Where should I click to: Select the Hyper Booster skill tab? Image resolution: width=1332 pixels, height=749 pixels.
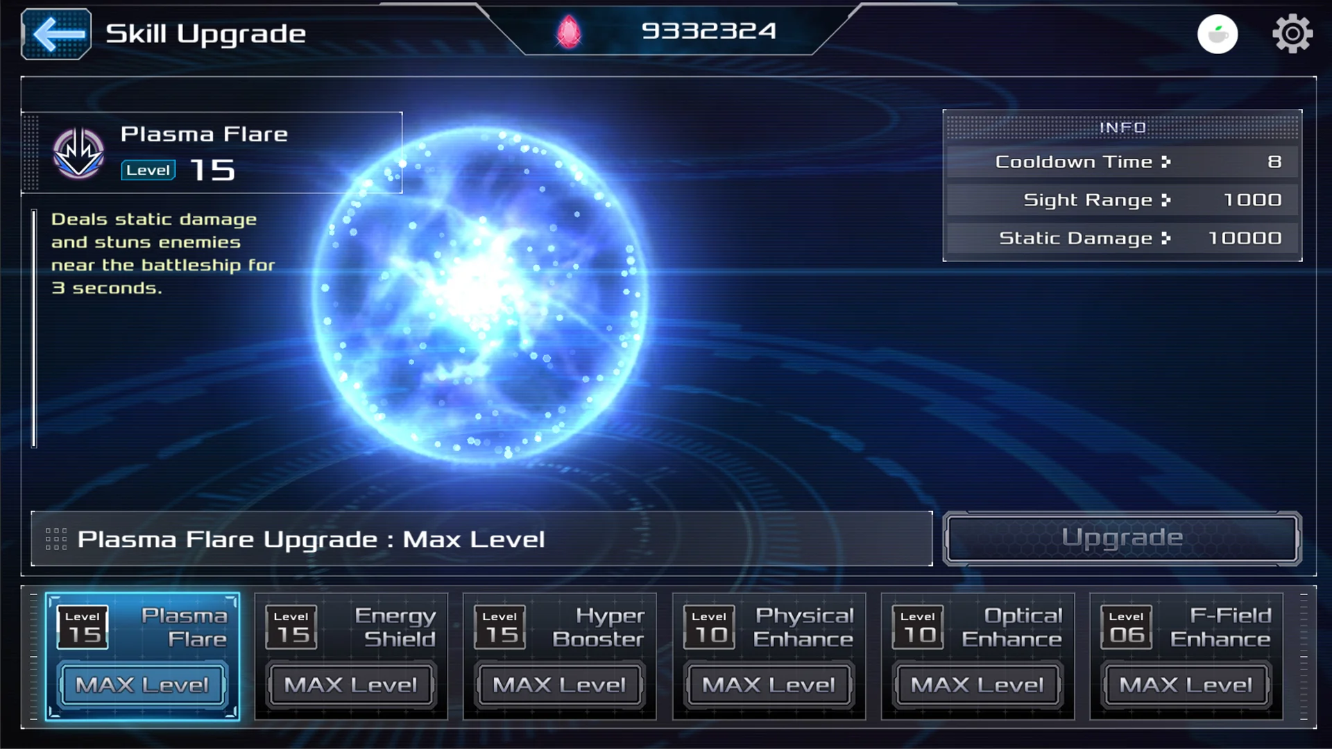(x=560, y=656)
